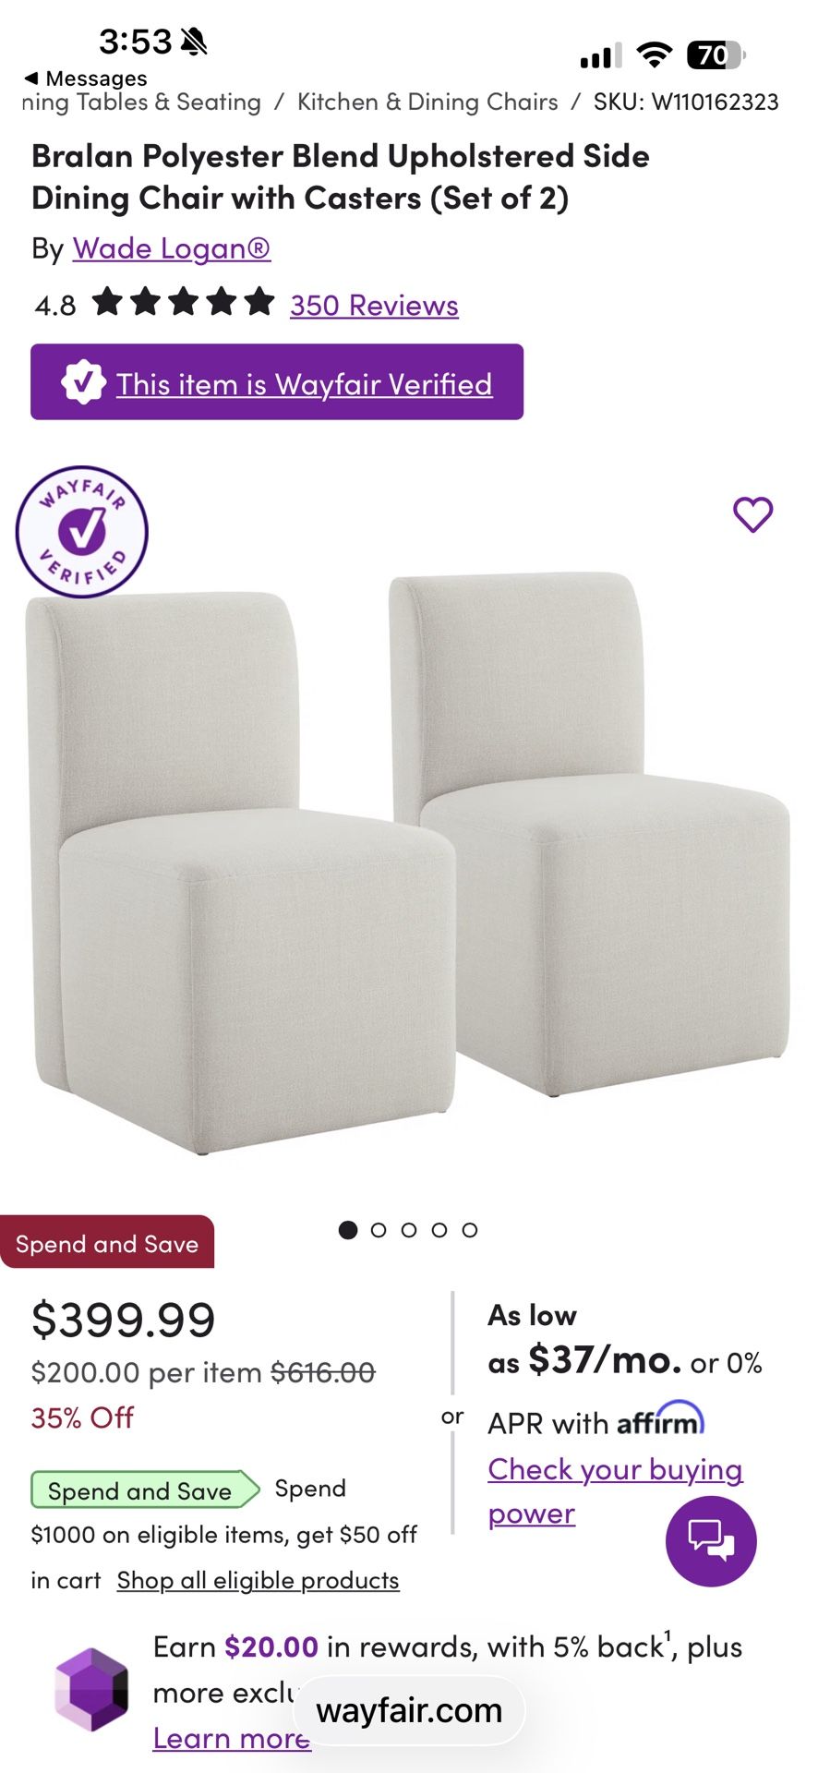This screenshot has height=1773, width=818.
Task: Open the 350 Reviews link
Action: [374, 305]
